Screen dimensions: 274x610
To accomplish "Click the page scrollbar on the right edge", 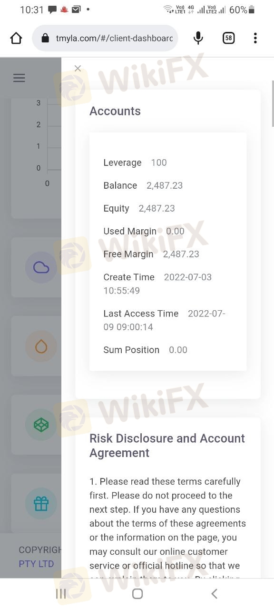I will pyautogui.click(x=272, y=103).
